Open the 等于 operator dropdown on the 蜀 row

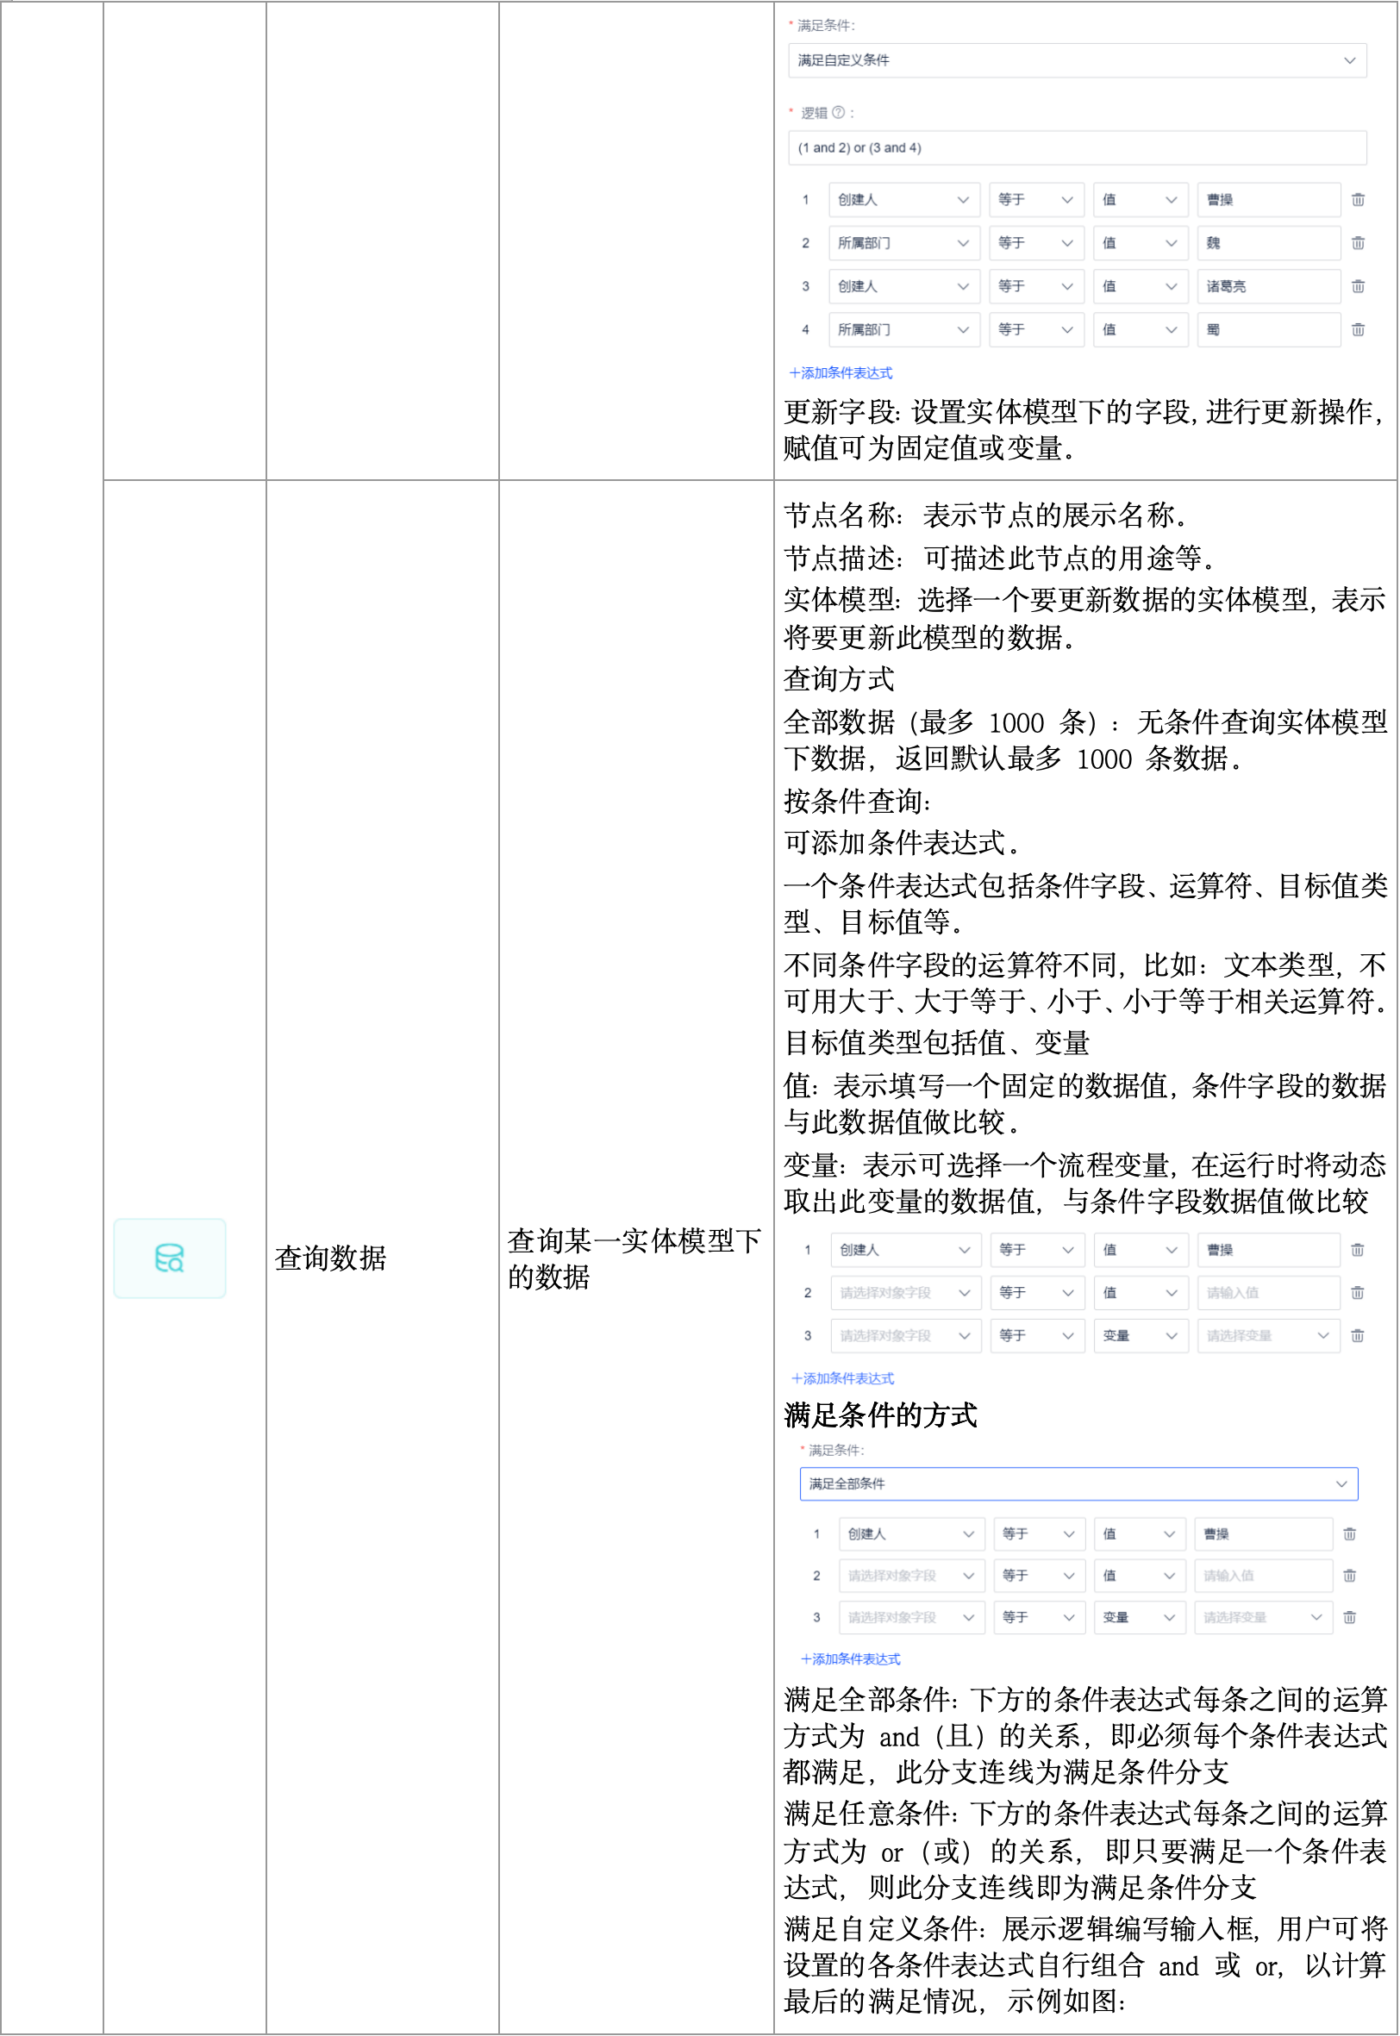1036,329
